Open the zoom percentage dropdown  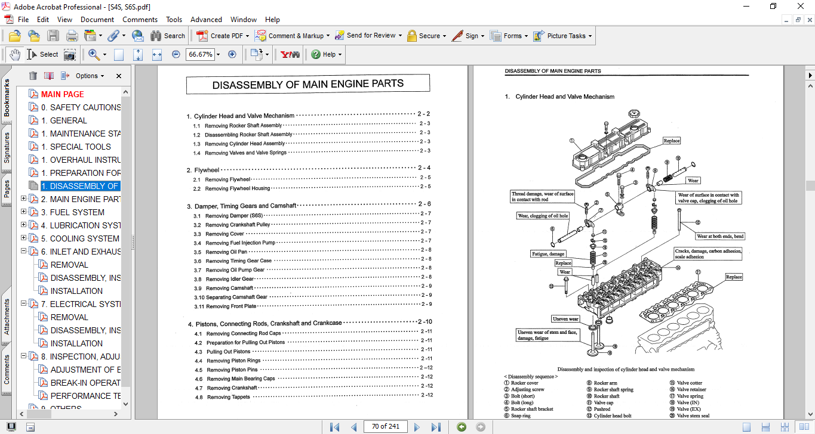218,54
